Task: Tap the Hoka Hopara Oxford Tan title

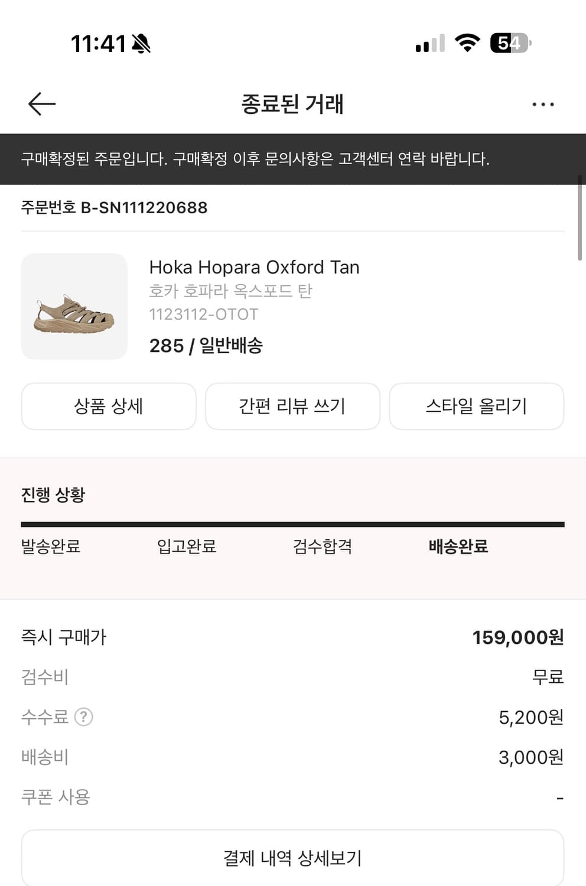Action: 254,268
